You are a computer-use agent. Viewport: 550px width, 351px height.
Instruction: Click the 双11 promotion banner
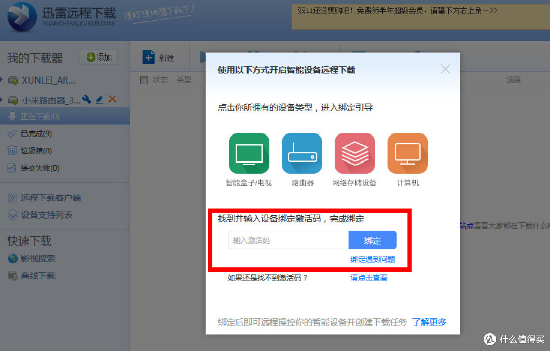(421, 16)
